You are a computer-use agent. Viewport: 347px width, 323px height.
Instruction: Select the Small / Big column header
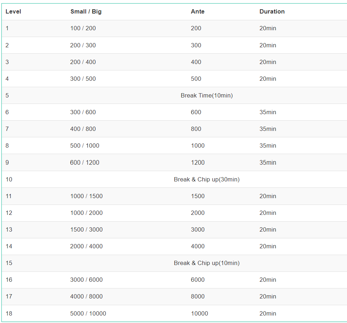[86, 11]
